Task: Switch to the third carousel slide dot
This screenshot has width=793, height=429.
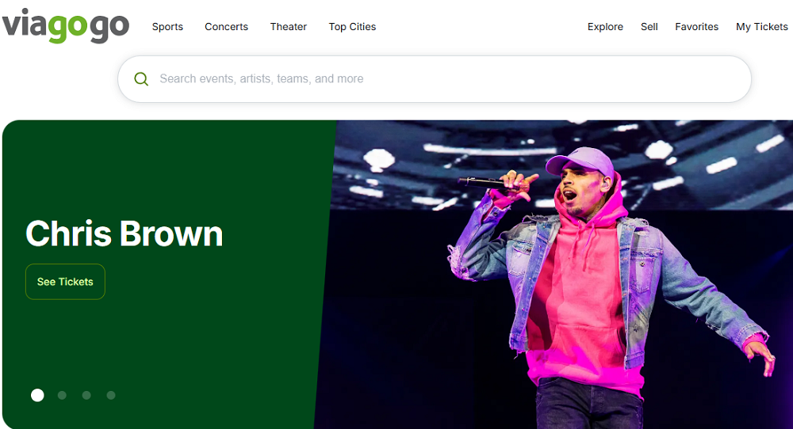Action: (86, 395)
